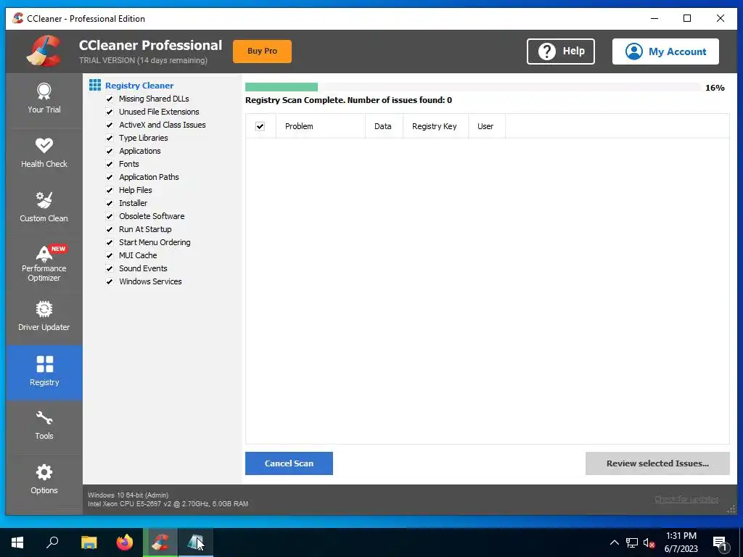The height and width of the screenshot is (557, 743).
Task: Open the Tools section
Action: pos(44,426)
